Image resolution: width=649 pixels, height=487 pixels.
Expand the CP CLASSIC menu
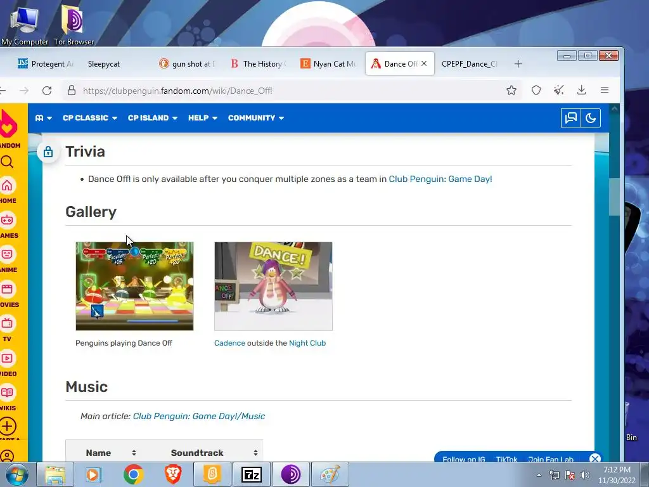click(90, 118)
